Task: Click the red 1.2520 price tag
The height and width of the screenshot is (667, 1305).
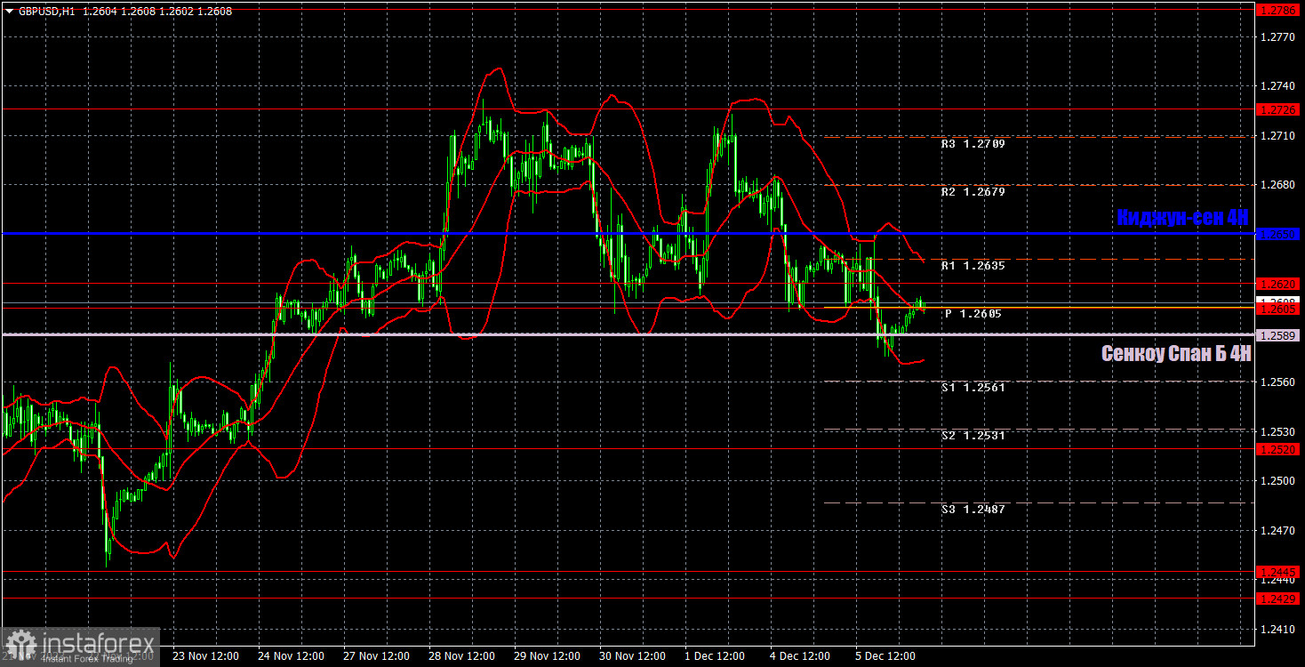Action: pyautogui.click(x=1278, y=449)
